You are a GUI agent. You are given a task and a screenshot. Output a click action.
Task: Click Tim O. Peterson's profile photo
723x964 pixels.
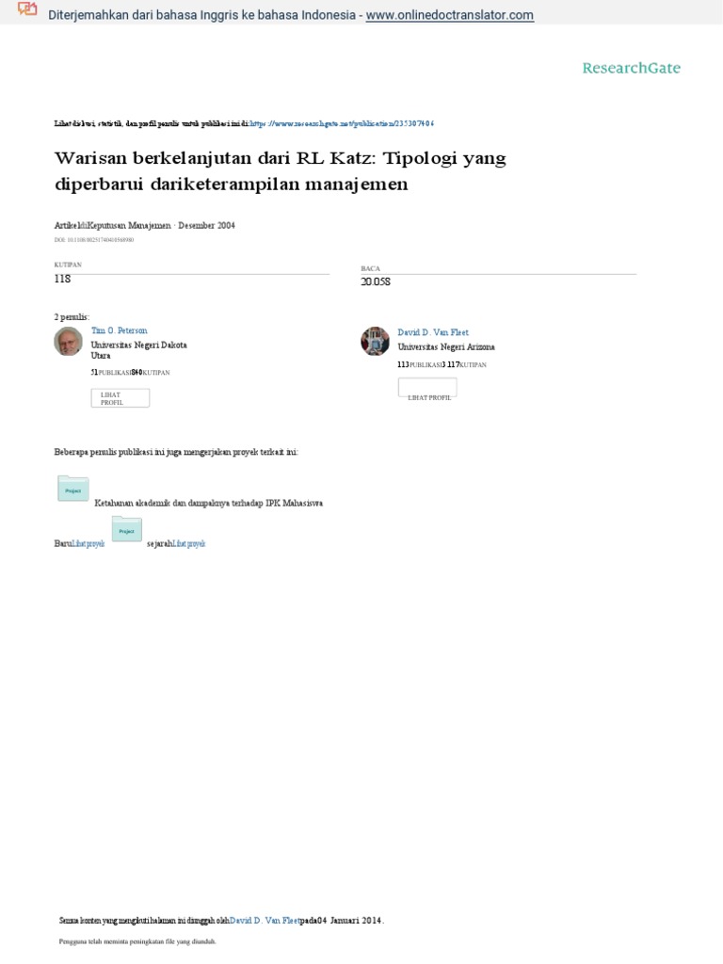[x=68, y=341]
